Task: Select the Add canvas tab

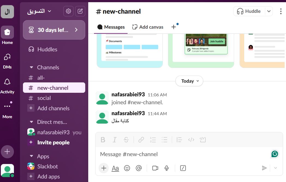Action: point(148,27)
